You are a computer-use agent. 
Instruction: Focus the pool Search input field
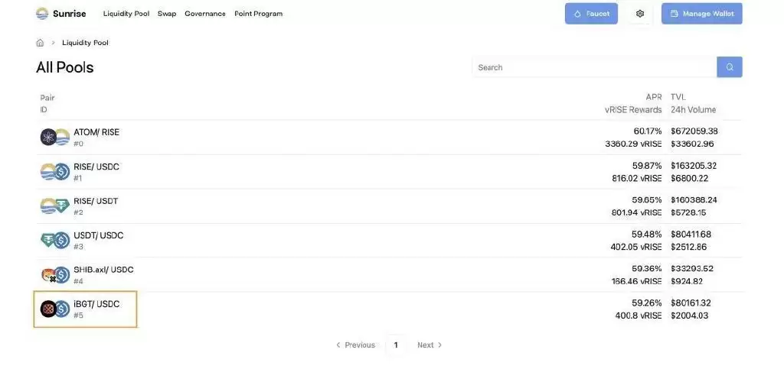594,67
